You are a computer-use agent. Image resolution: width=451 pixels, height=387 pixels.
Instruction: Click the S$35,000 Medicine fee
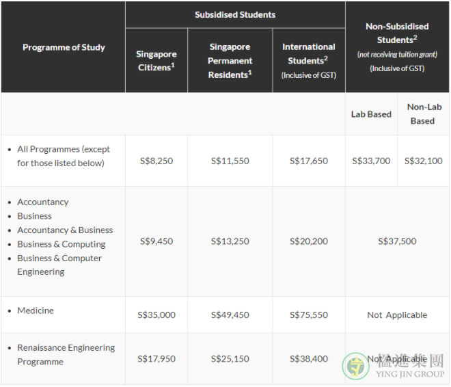tap(156, 315)
